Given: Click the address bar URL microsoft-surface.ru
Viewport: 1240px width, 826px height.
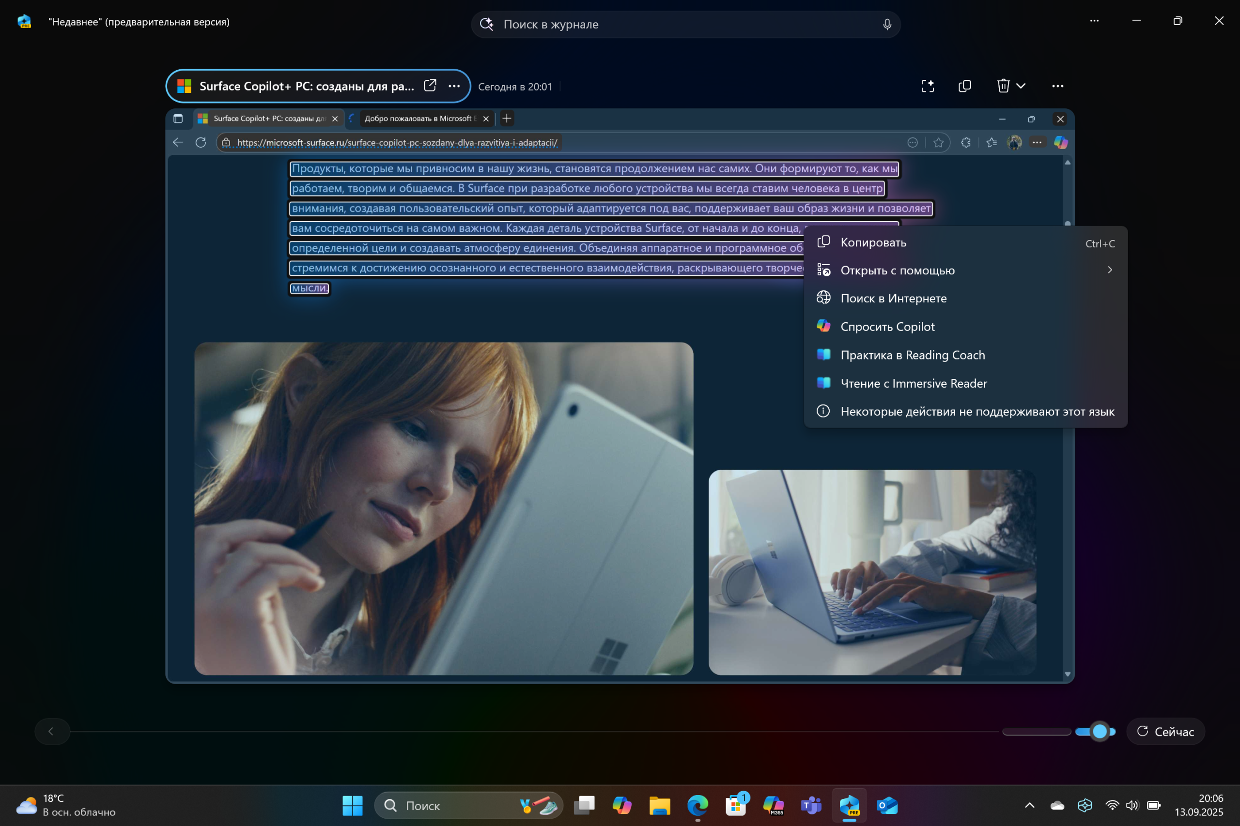Looking at the screenshot, I should point(397,142).
